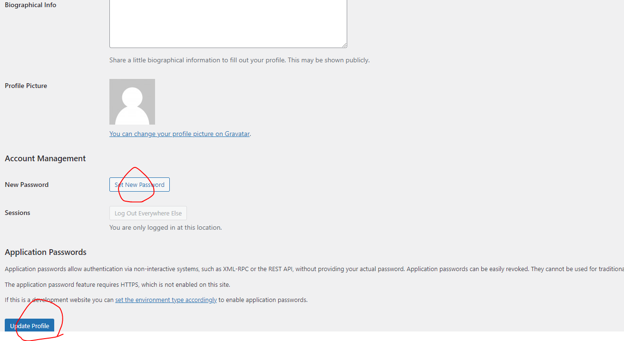Click the default gray avatar profile picture

tap(132, 102)
